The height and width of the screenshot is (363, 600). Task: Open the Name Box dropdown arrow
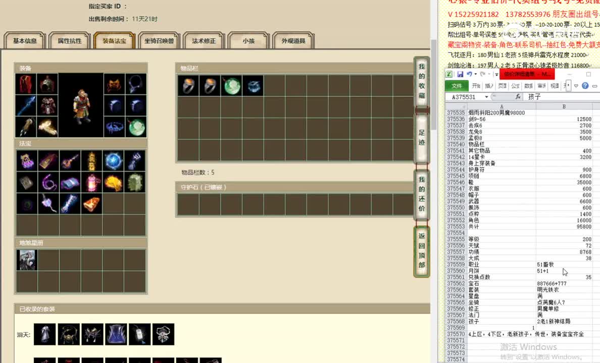(x=486, y=97)
